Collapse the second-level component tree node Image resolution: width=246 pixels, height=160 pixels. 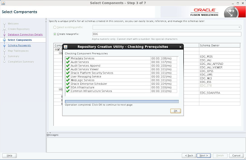pyautogui.click(x=60, y=53)
